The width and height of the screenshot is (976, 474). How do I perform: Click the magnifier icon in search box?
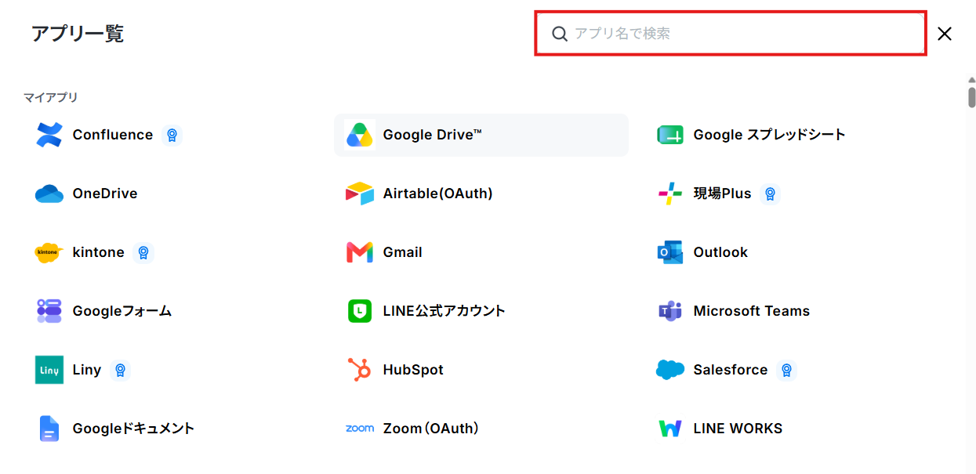560,34
